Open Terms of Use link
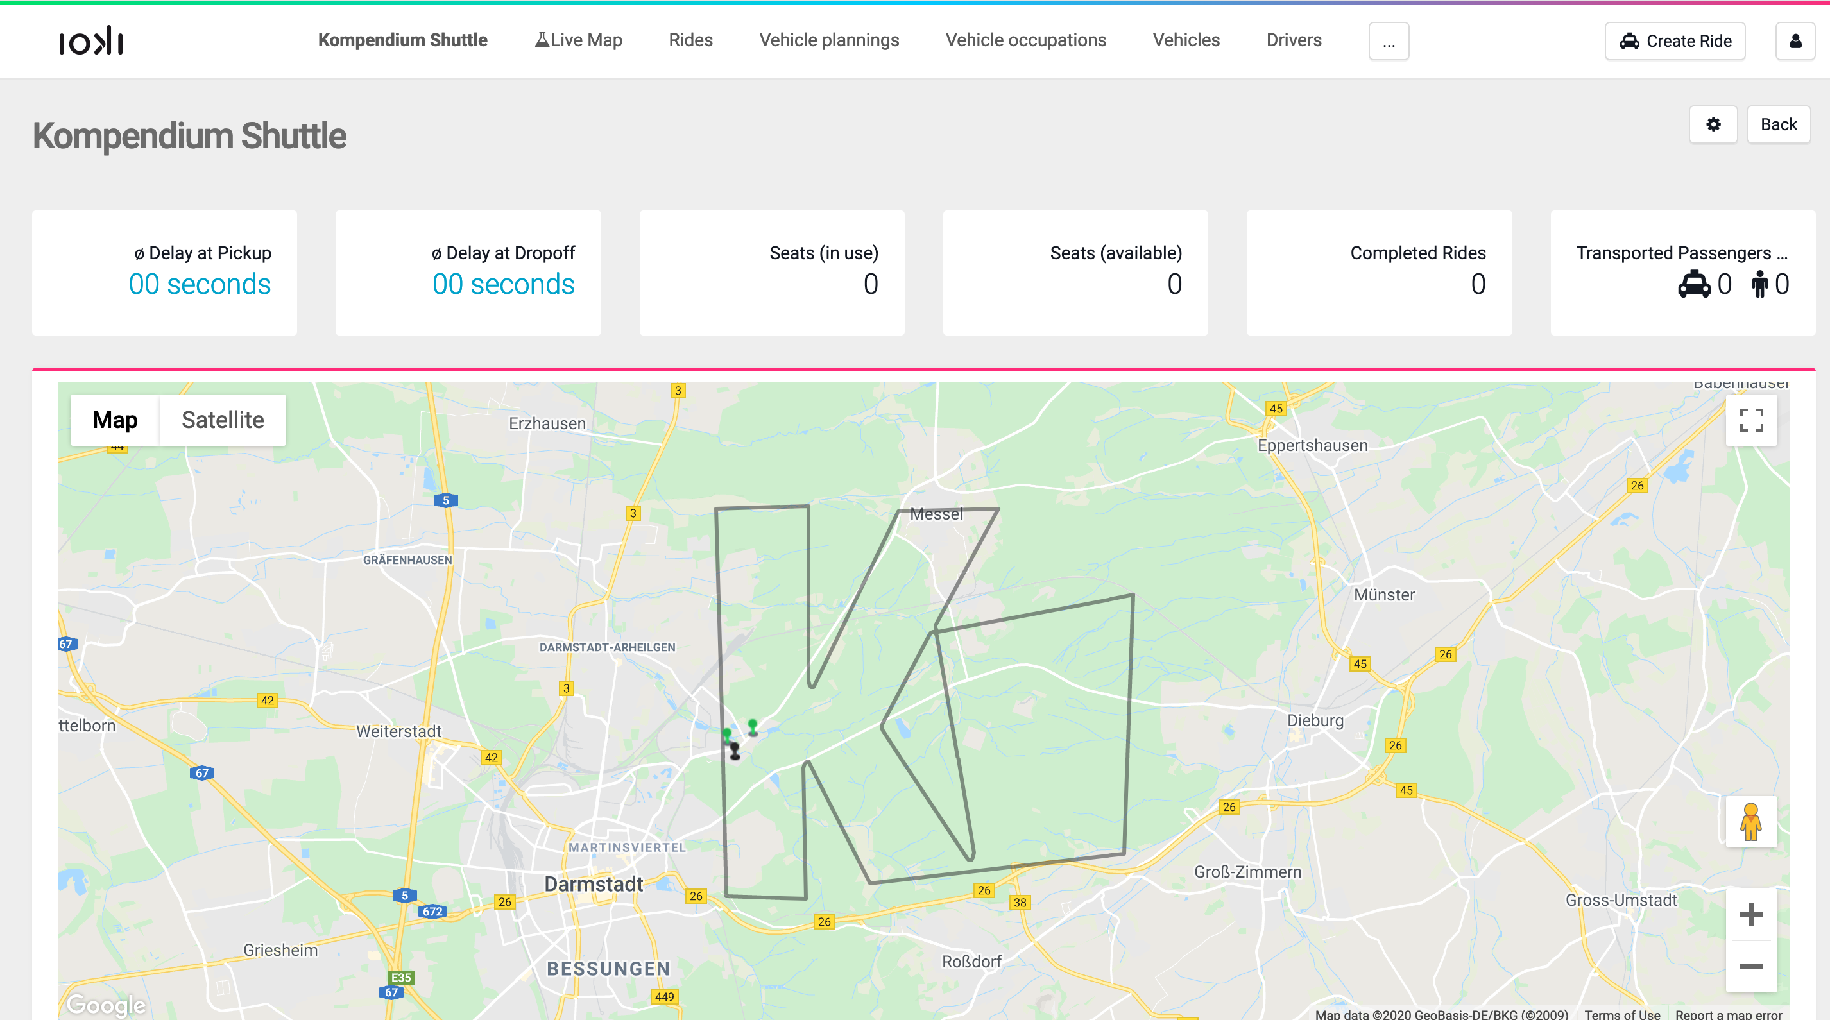The width and height of the screenshot is (1830, 1020). [1622, 1014]
